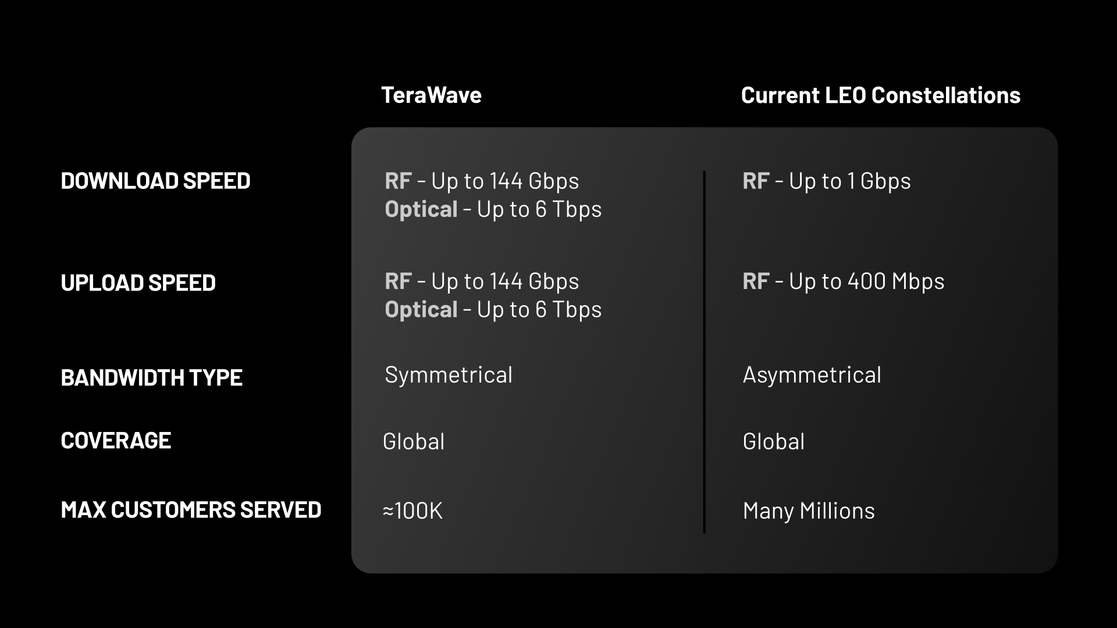Click TeraWave download Optical Up to 6 Tbps
This screenshot has height=628, width=1117.
pos(493,209)
